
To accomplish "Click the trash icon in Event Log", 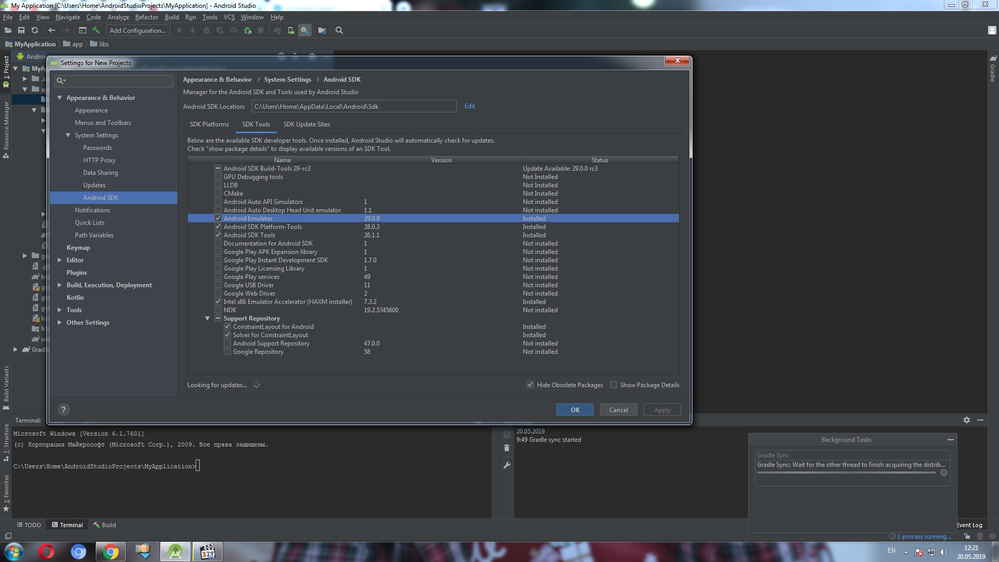I will click(x=507, y=448).
